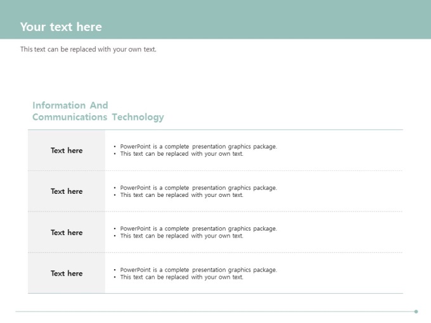The image size is (431, 323).
Task: Click the first row's "This text can be replaced" bullet
Action: tap(181, 154)
